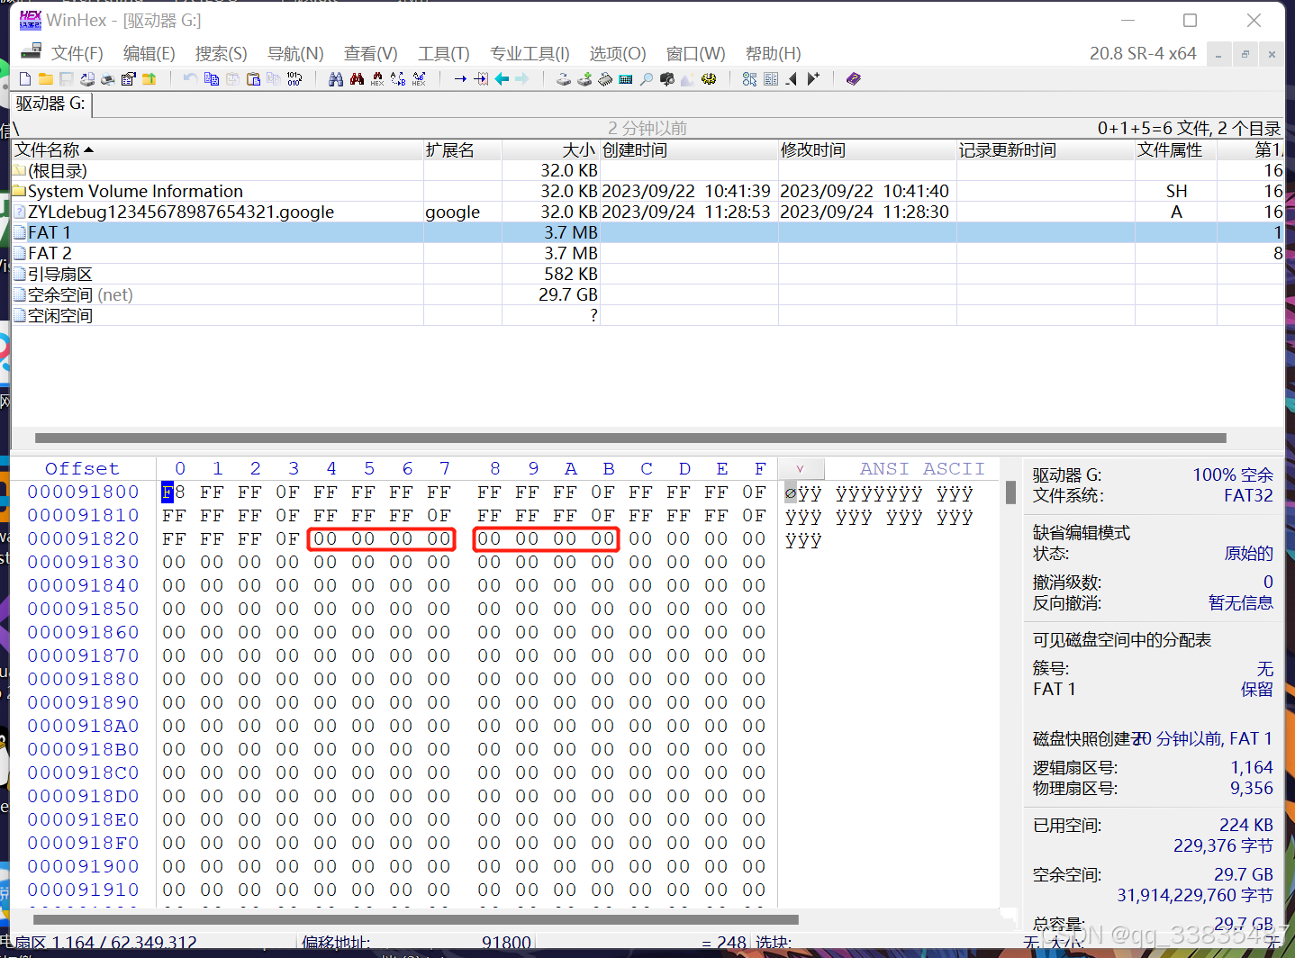Open the 工具(T) menu
This screenshot has height=958, width=1295.
(443, 53)
